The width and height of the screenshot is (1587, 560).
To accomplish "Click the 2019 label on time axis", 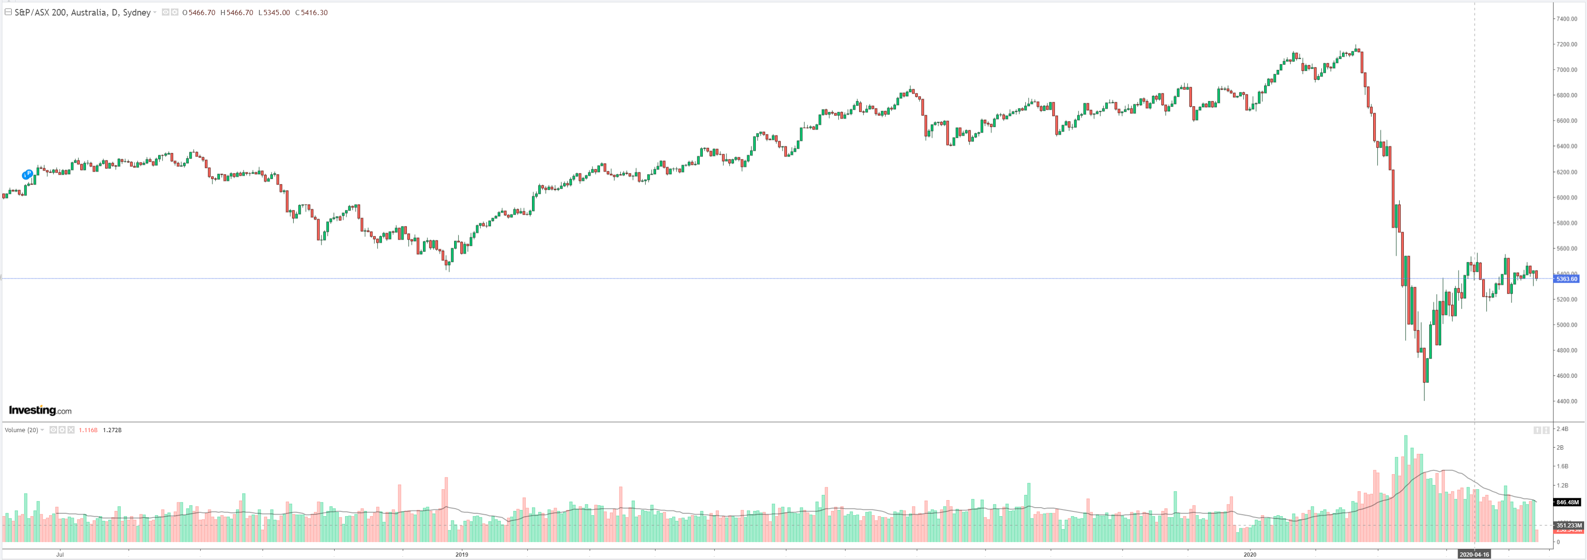I will 462,554.
